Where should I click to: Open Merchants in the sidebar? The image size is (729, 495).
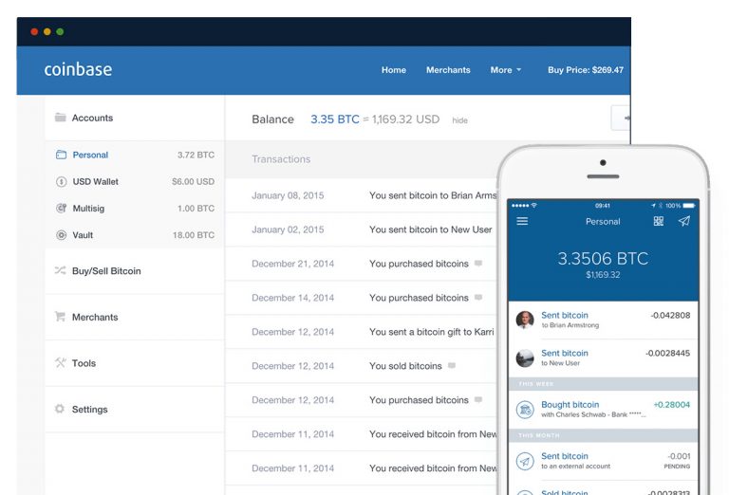[135, 317]
